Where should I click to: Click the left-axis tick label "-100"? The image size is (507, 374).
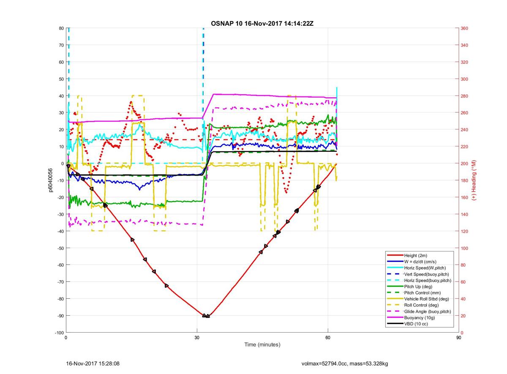click(x=59, y=333)
